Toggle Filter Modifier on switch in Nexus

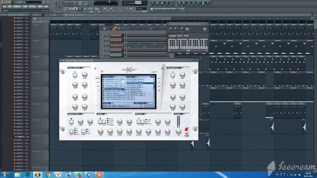[x=75, y=75]
